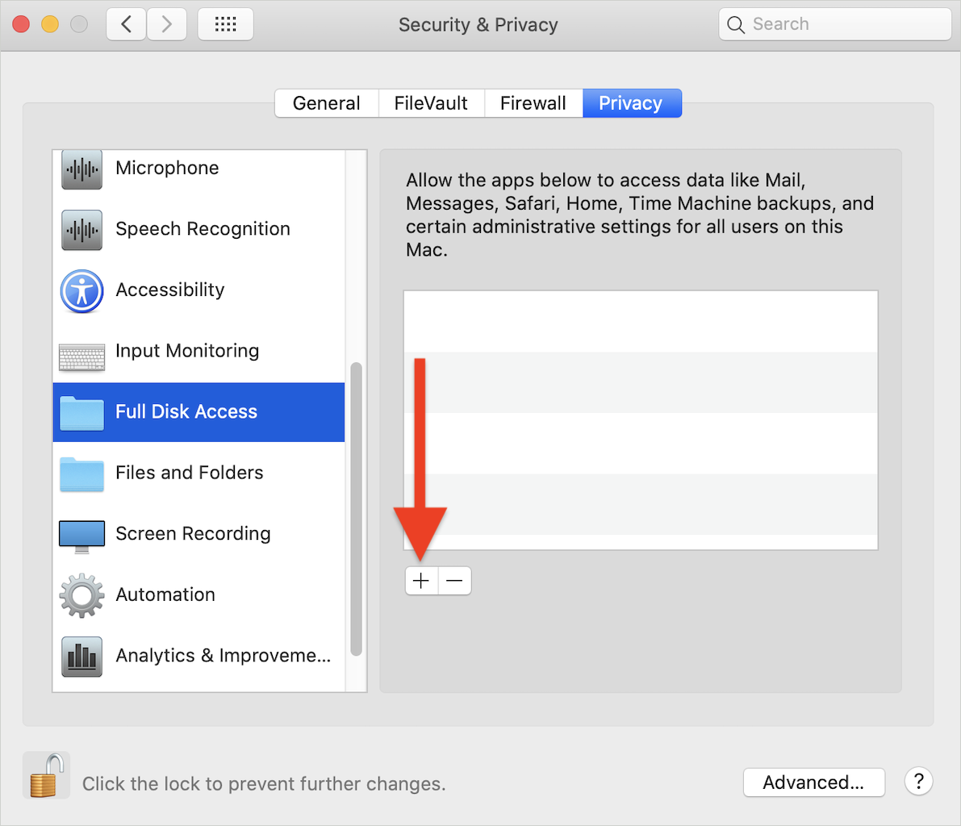
Task: Switch to the General tab
Action: click(326, 103)
